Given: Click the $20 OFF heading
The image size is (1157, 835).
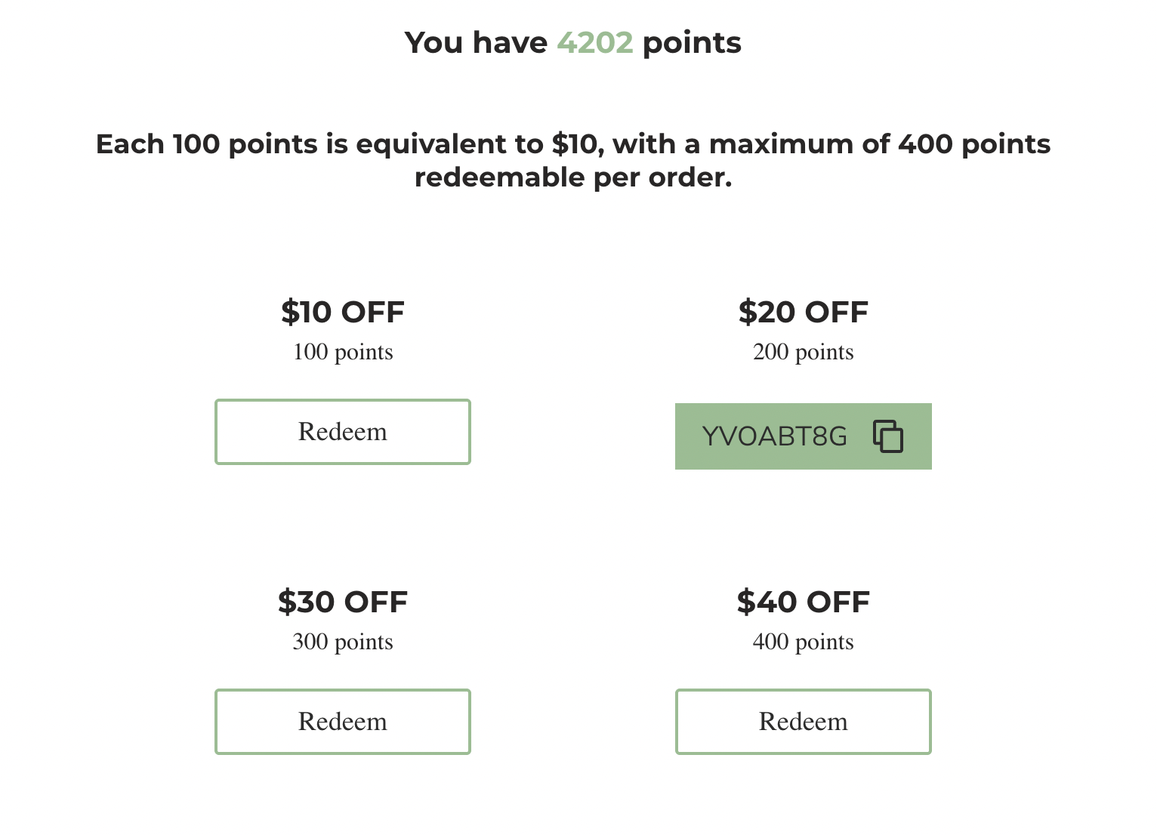Looking at the screenshot, I should pyautogui.click(x=804, y=312).
